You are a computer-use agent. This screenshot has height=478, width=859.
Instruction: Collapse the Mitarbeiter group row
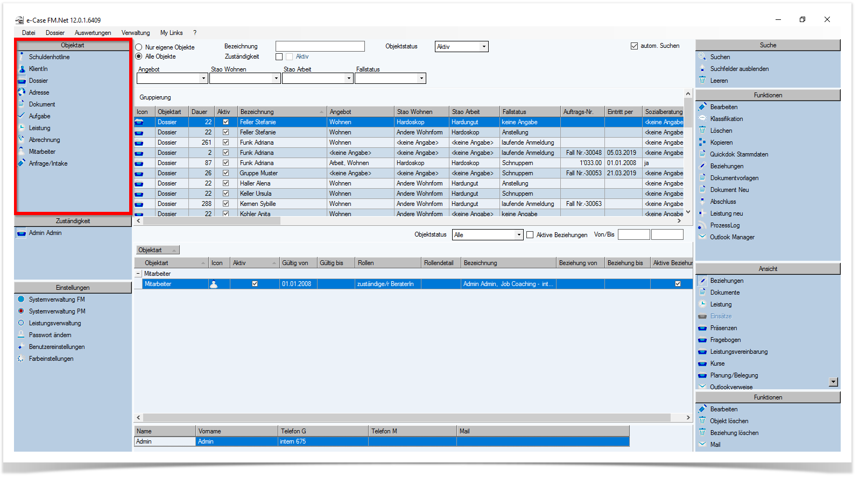pyautogui.click(x=138, y=274)
